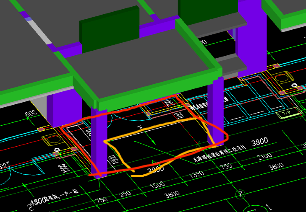The width and height of the screenshot is (306, 212).
Task: Select the 600 dimension text
Action: tap(31, 114)
